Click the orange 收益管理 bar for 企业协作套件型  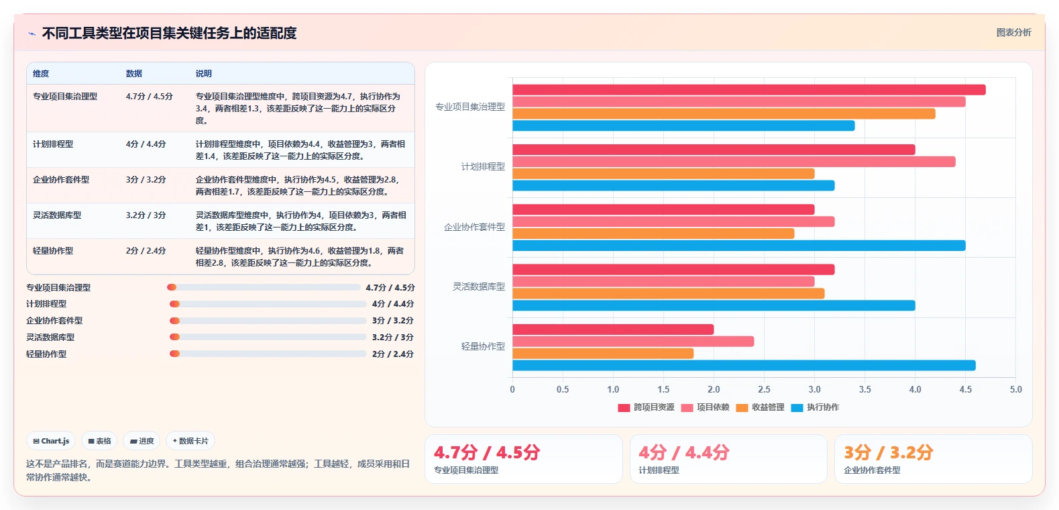point(653,234)
